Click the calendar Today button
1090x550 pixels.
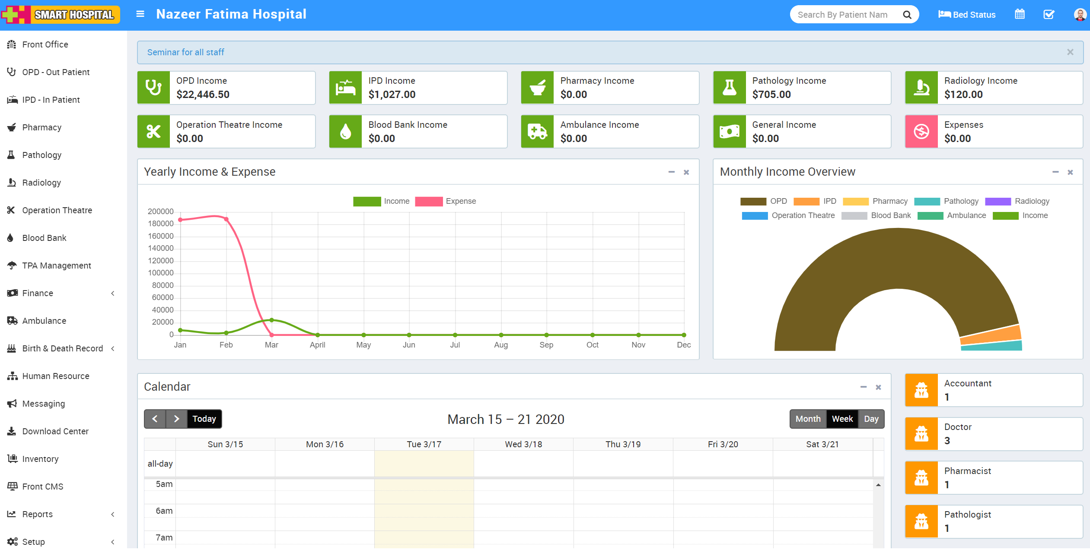(x=204, y=419)
